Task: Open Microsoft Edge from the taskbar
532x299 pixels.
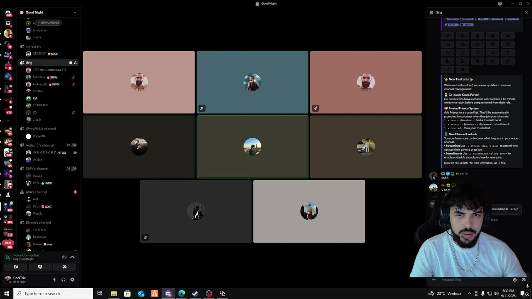Action: [x=182, y=294]
